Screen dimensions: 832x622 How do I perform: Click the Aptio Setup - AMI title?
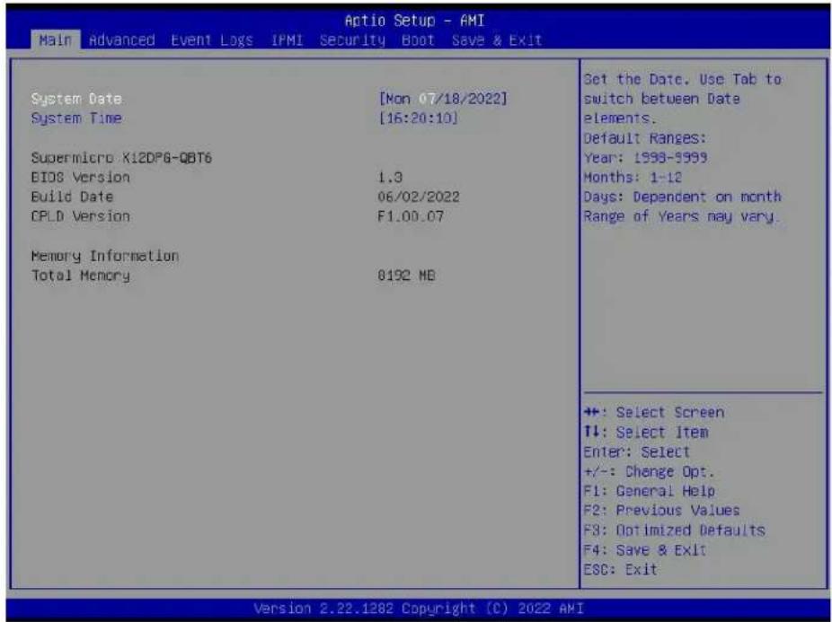point(414,21)
